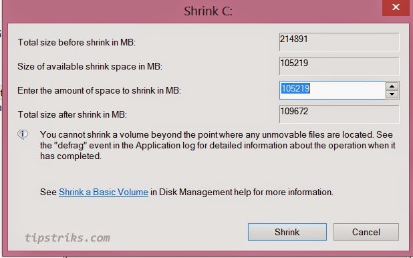Focus the amount of space to shrink field
Image resolution: width=413 pixels, height=258 pixels.
click(x=332, y=90)
